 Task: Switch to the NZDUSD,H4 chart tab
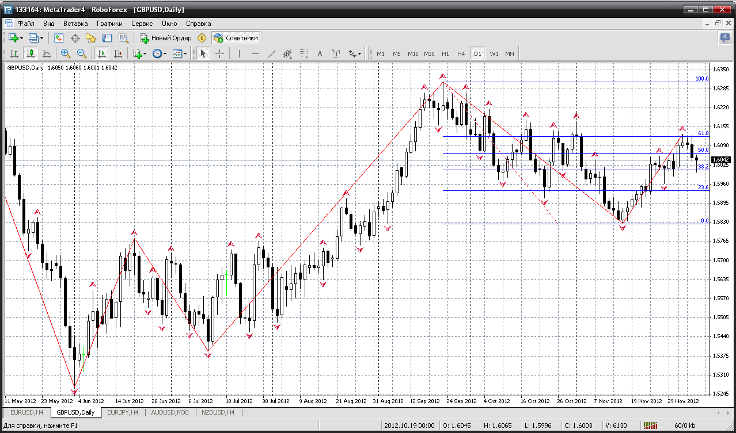(x=218, y=412)
